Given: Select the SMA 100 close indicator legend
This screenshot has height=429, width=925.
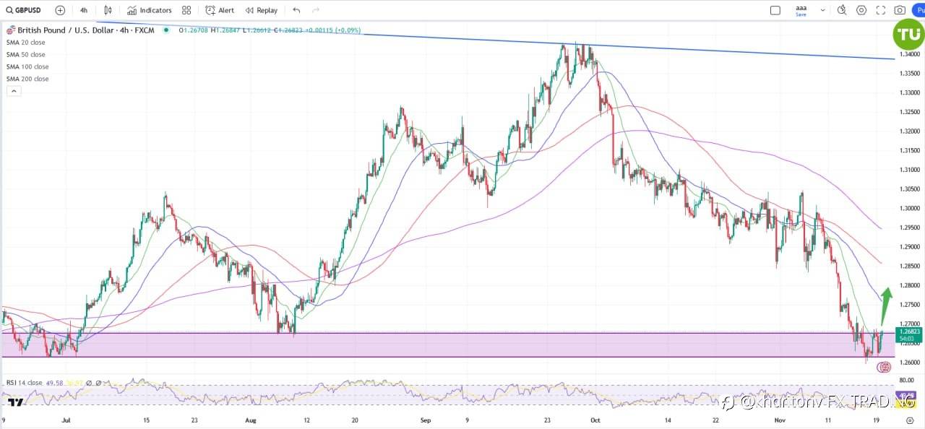Looking at the screenshot, I should [27, 67].
